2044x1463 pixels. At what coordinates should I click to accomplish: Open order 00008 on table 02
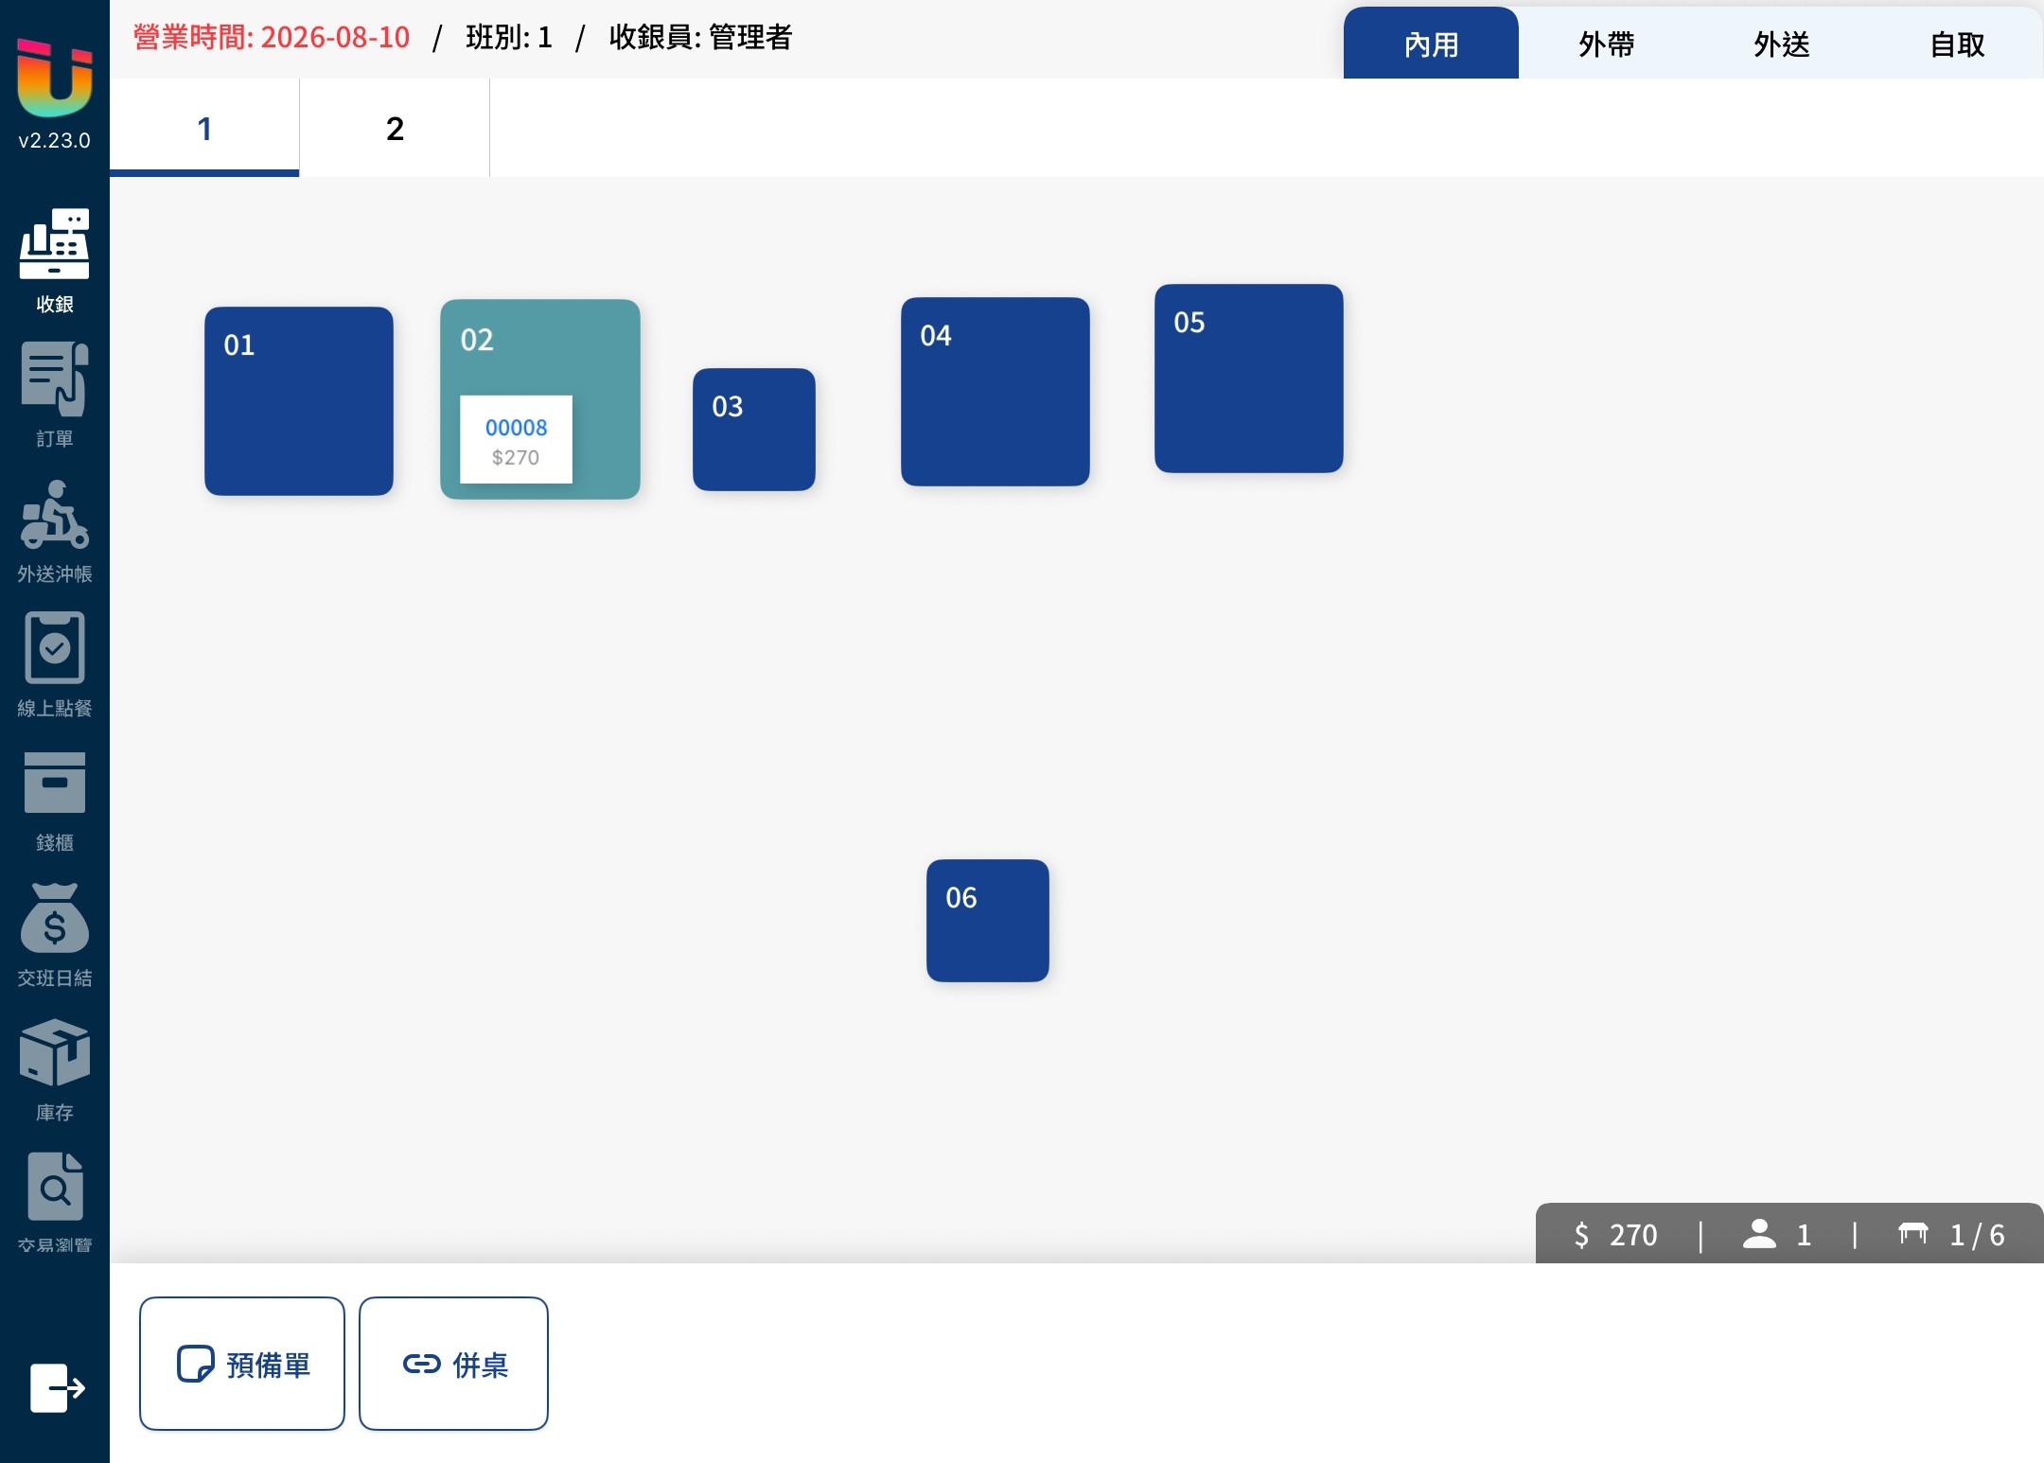pyautogui.click(x=516, y=440)
